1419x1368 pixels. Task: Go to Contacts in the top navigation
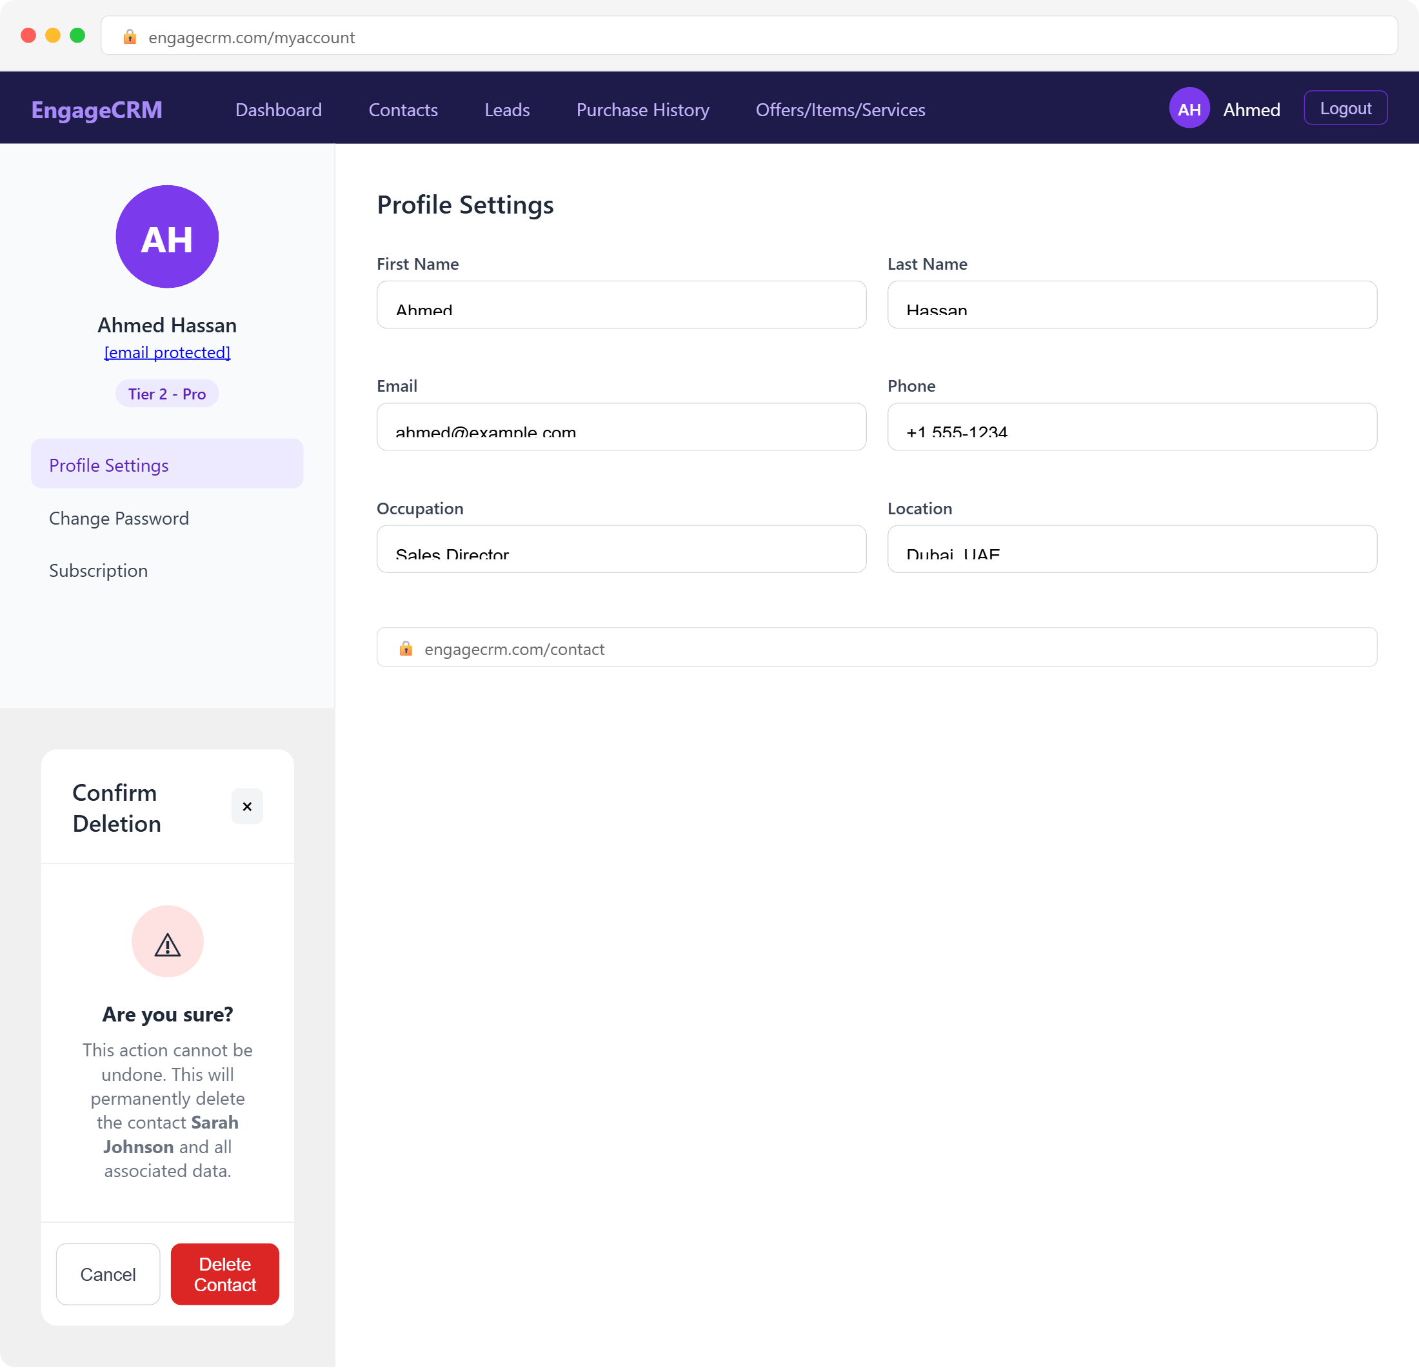point(402,109)
